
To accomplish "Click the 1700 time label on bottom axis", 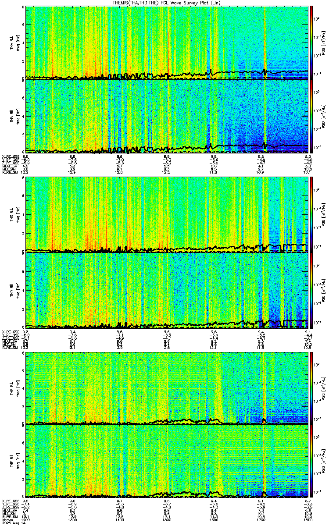I will click(x=261, y=520).
